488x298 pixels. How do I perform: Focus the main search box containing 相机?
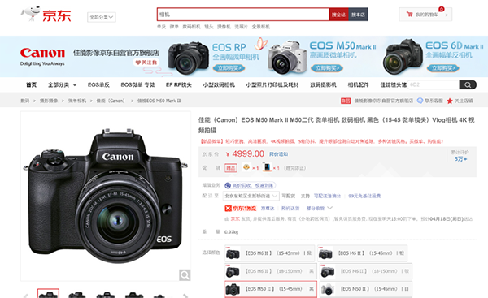(243, 15)
